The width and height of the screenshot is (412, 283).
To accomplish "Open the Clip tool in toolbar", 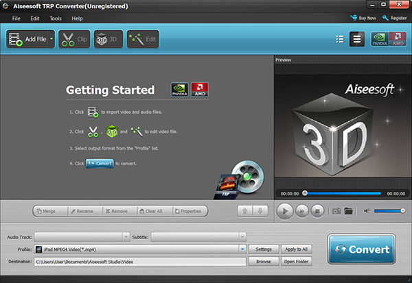I will (74, 39).
